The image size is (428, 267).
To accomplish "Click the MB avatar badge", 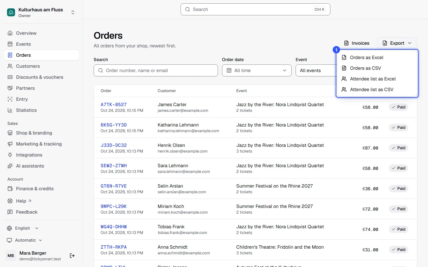I will [11, 256].
